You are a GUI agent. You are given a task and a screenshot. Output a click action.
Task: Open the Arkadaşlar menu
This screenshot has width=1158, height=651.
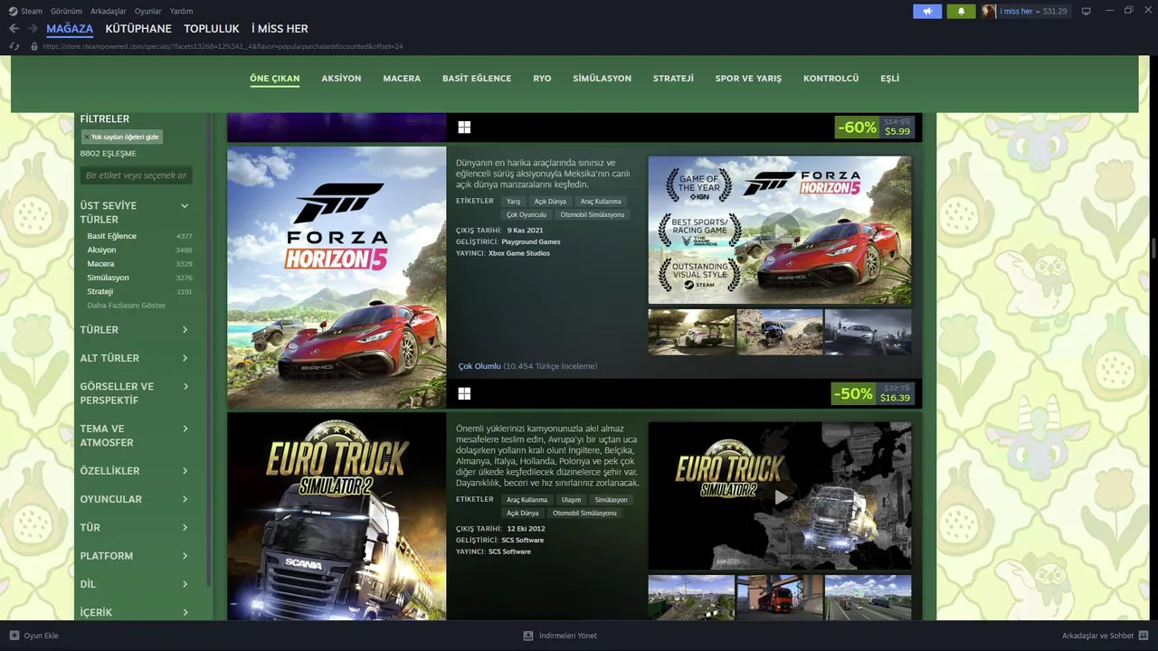(109, 11)
